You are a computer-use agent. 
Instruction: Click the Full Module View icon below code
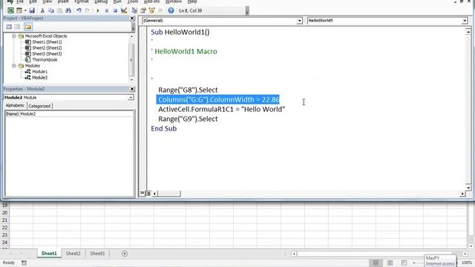point(148,194)
